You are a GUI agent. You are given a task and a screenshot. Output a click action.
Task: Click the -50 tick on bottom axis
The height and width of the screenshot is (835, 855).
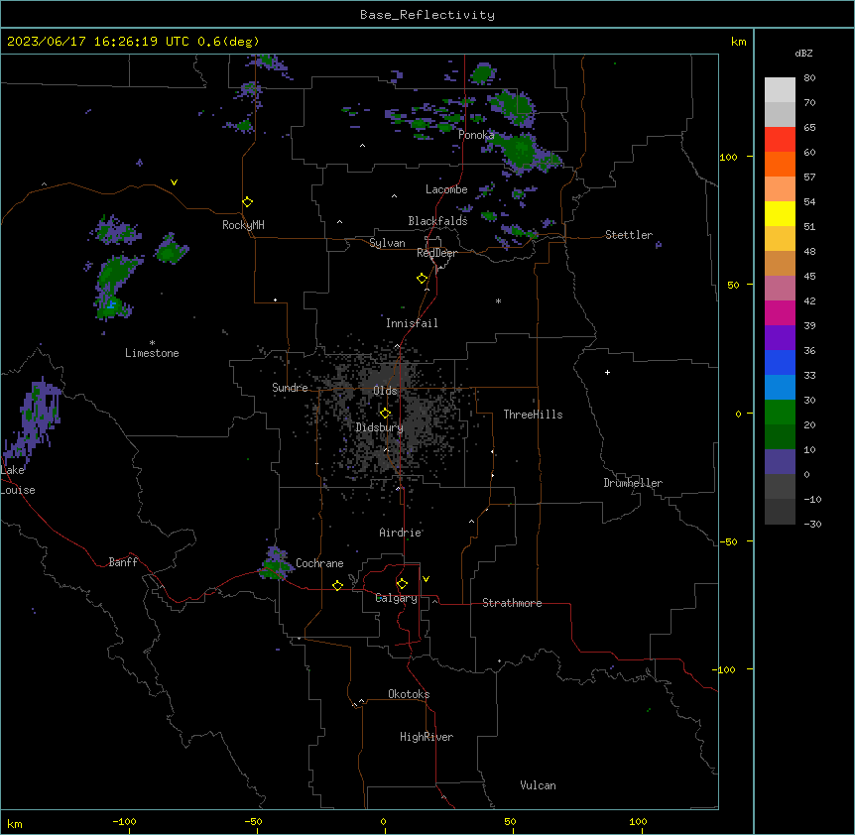click(x=253, y=821)
